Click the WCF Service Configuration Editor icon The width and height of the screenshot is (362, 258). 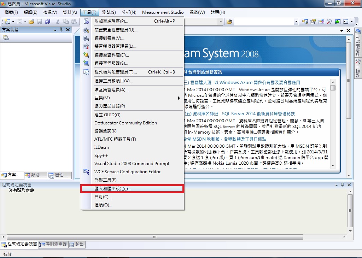tap(86, 171)
